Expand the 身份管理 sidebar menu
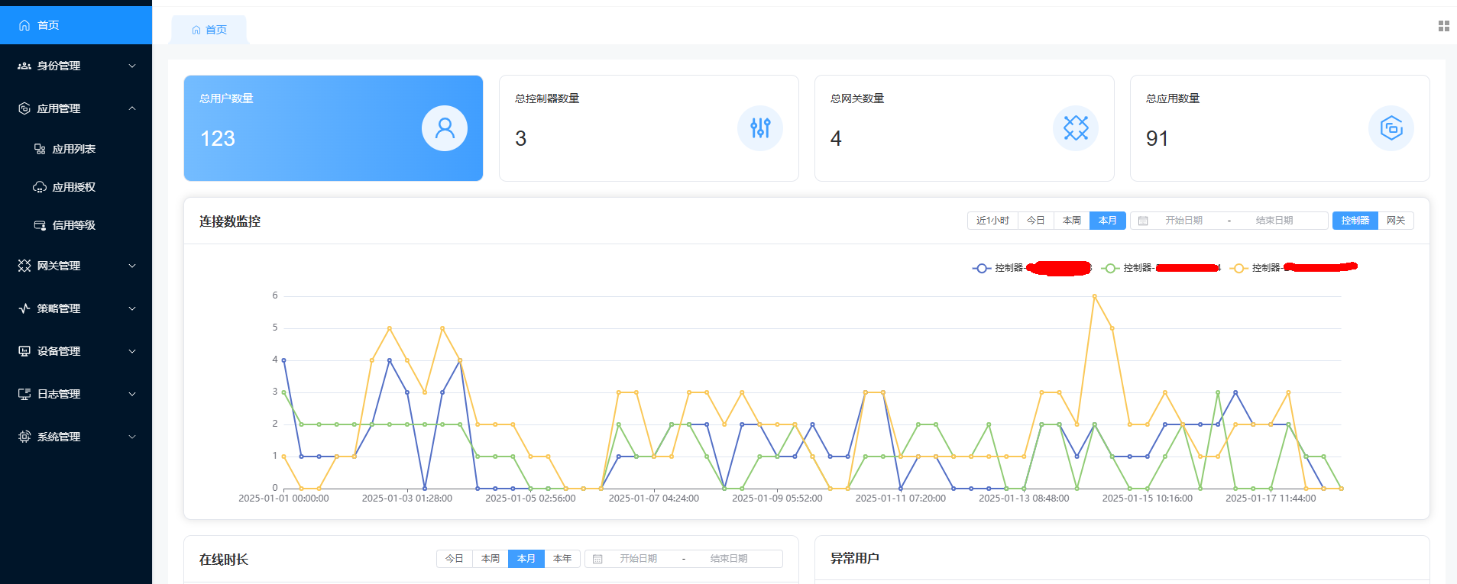The image size is (1457, 584). (76, 66)
